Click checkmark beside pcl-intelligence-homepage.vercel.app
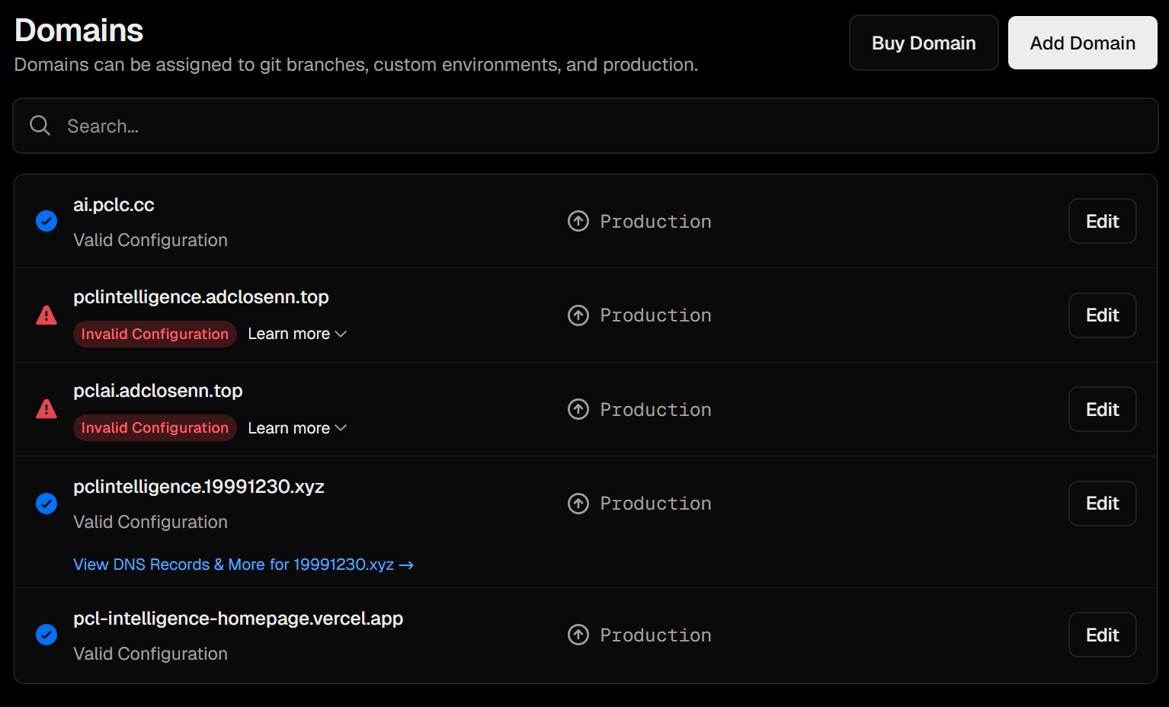Screen dimensions: 1169x707 46,635
